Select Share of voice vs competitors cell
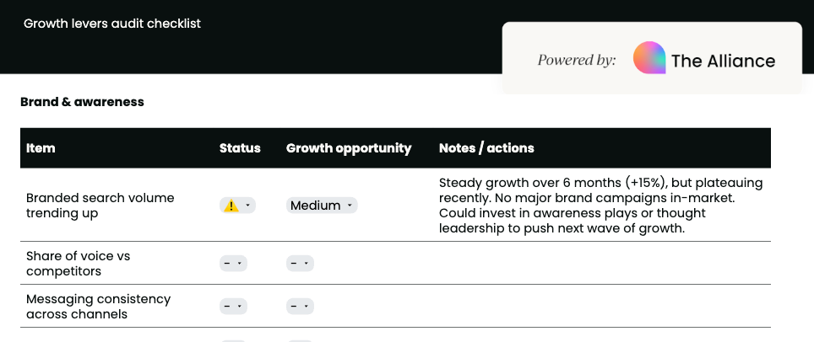The width and height of the screenshot is (814, 342). [78, 264]
